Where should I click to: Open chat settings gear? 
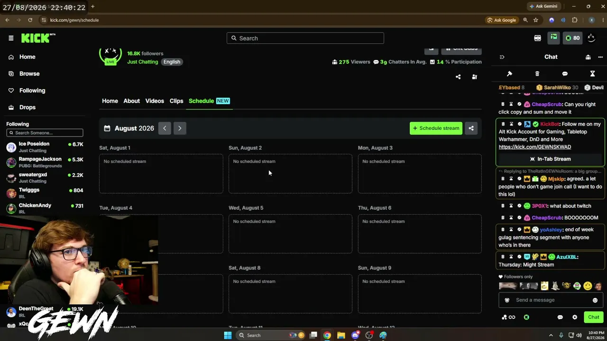click(575, 317)
